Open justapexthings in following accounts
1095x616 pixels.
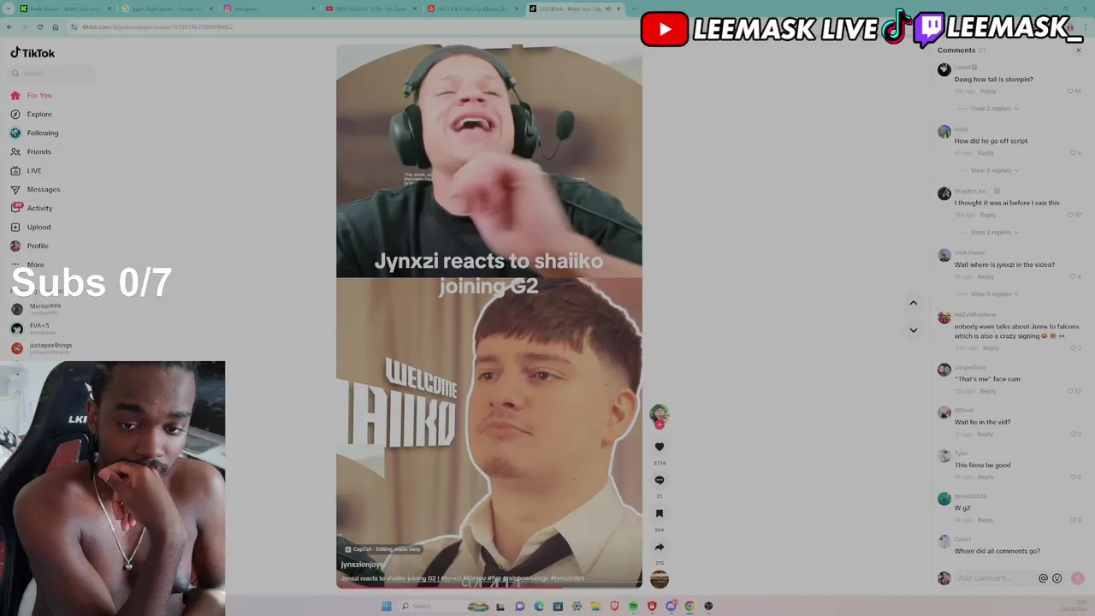coord(41,347)
